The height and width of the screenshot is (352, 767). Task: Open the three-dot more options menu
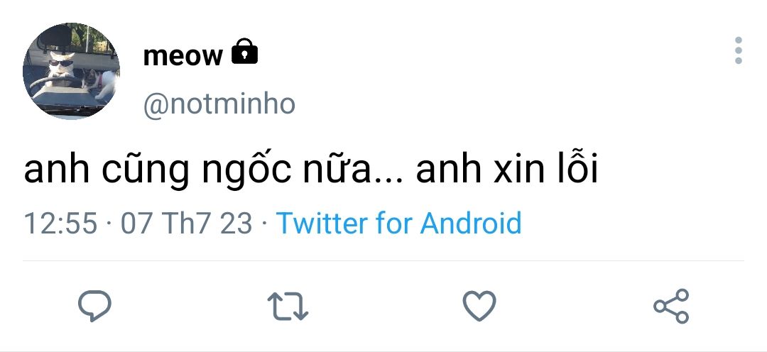coord(739,51)
